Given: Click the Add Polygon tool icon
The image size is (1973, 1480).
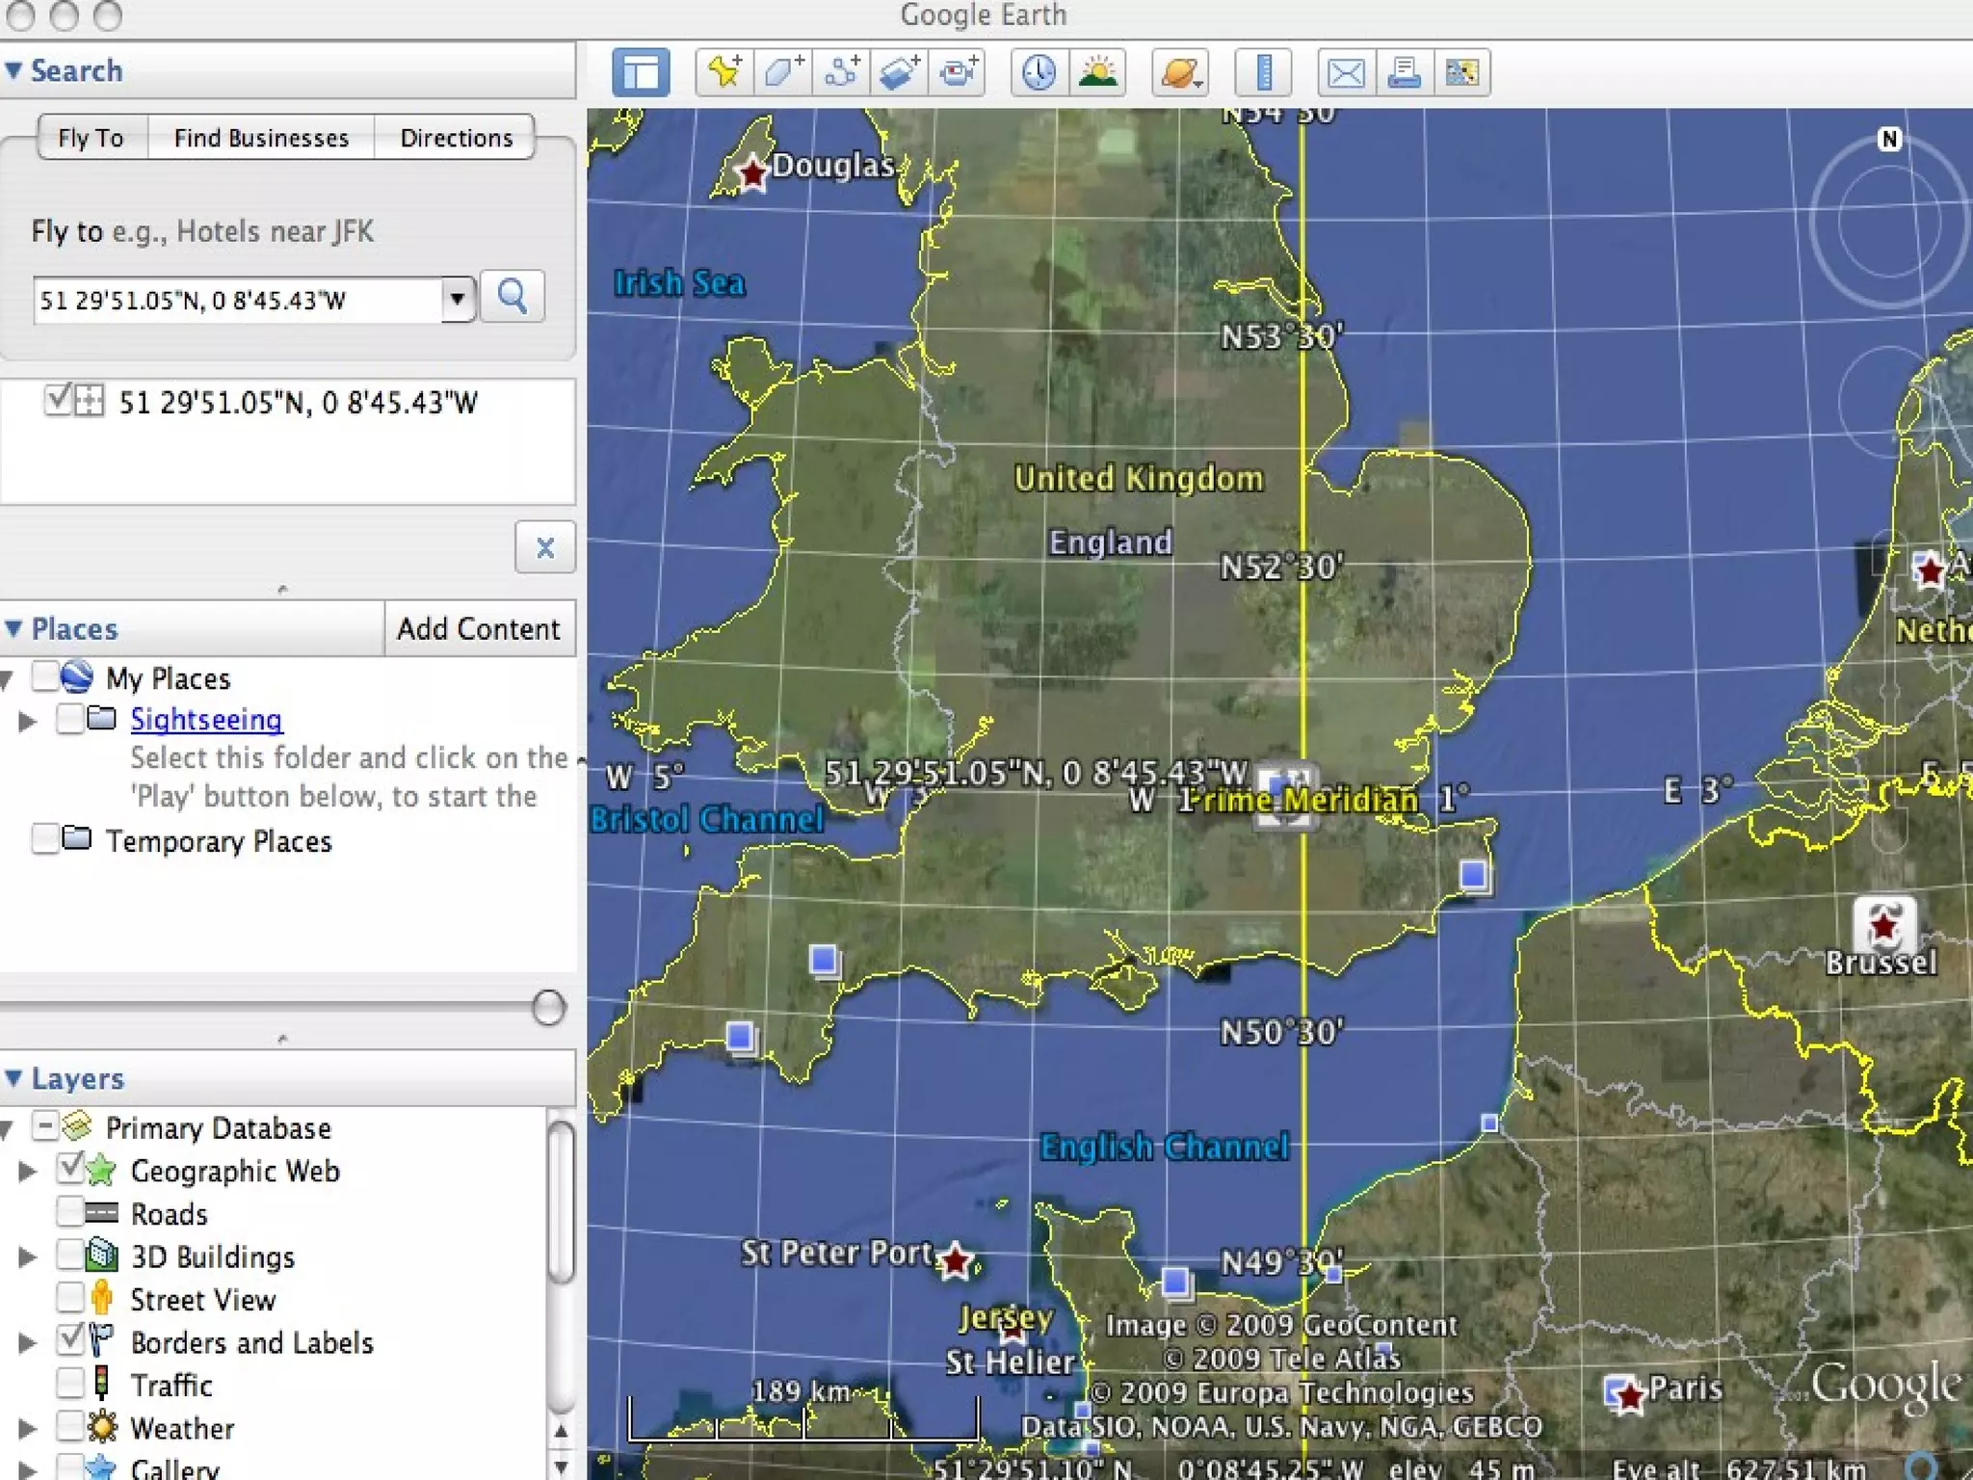Looking at the screenshot, I should coord(782,72).
